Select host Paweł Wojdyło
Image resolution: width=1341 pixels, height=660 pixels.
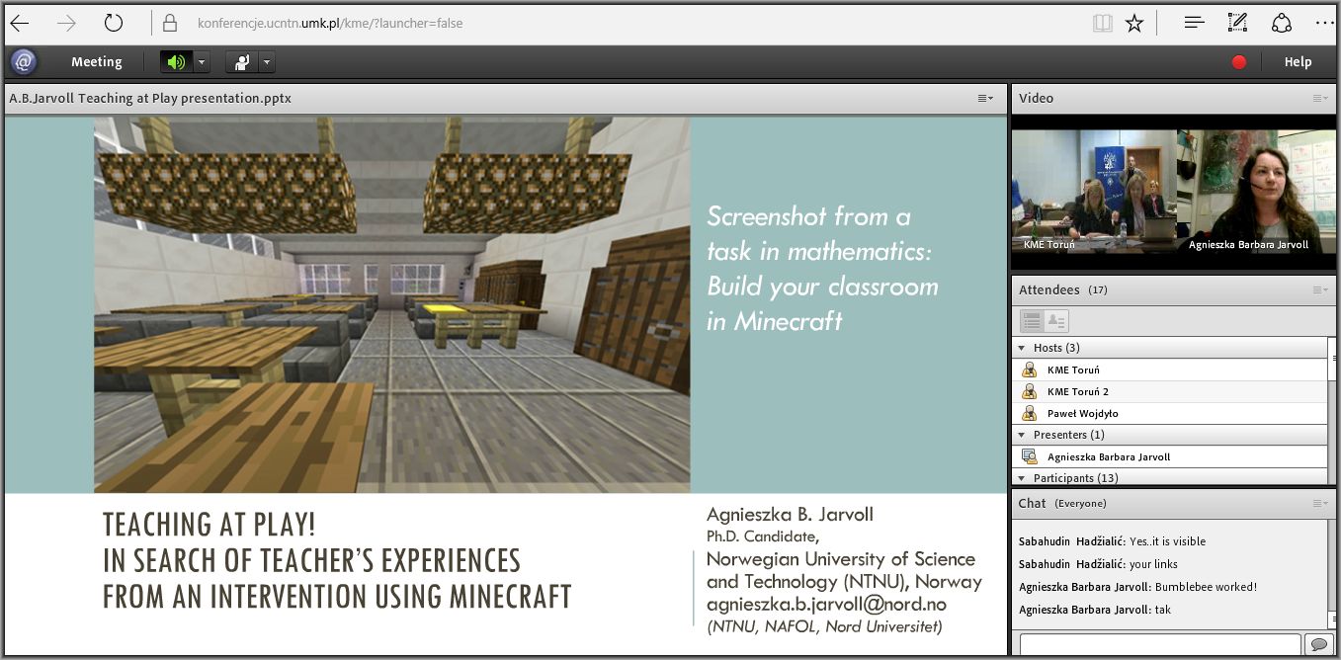(x=1170, y=413)
